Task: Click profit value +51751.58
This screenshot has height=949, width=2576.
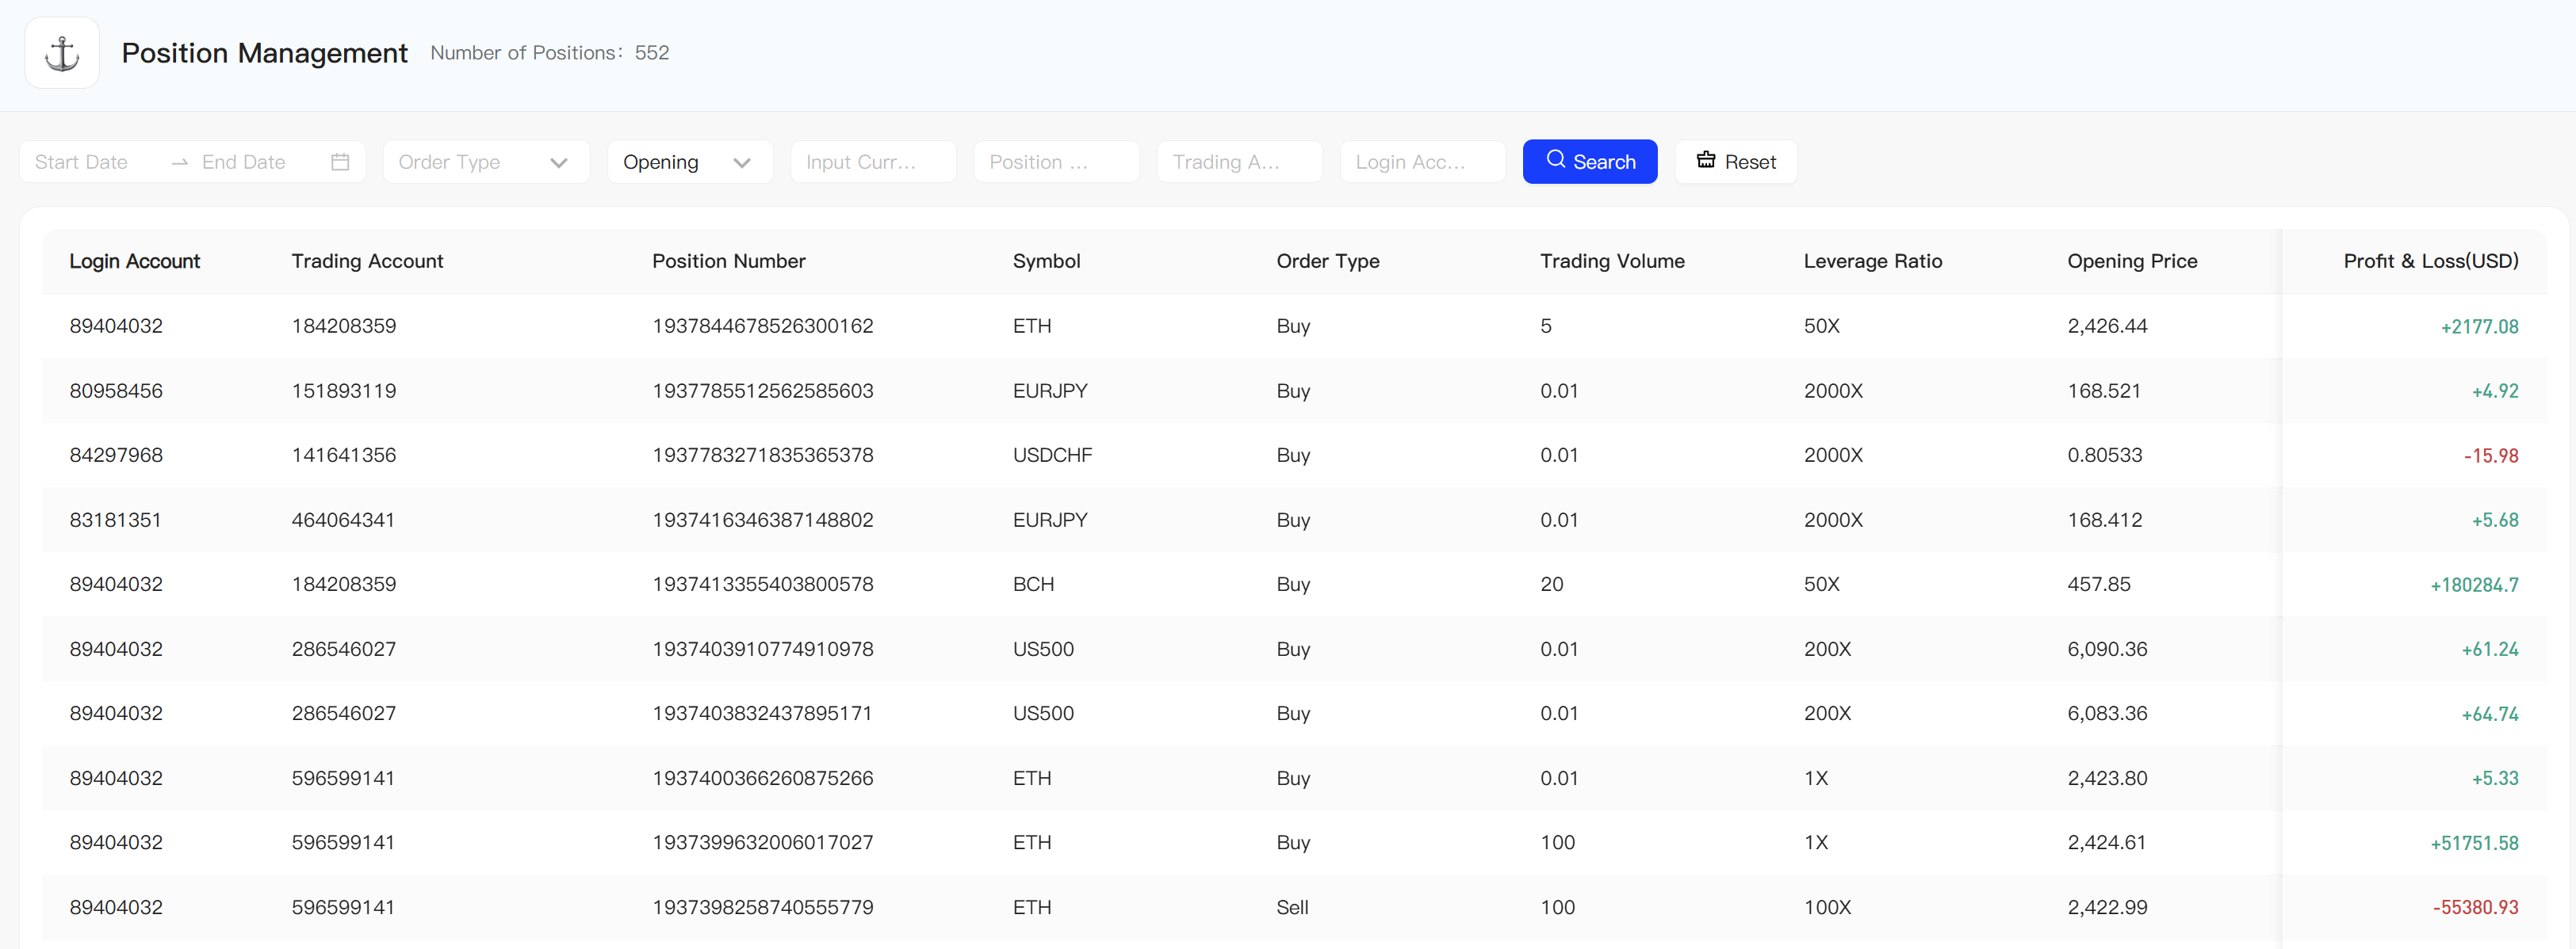Action: [2474, 843]
